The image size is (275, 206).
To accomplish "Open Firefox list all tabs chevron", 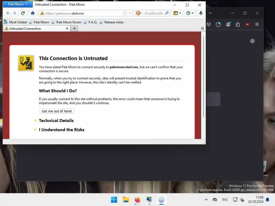I will pos(210,13).
